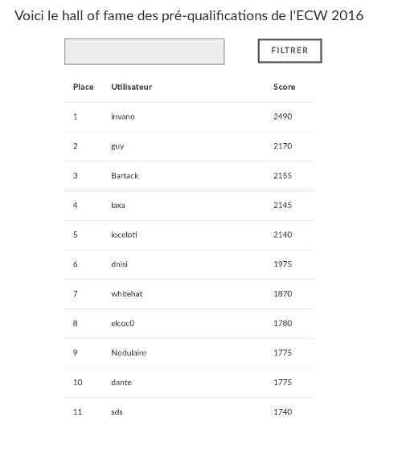Click the sds username

click(117, 411)
